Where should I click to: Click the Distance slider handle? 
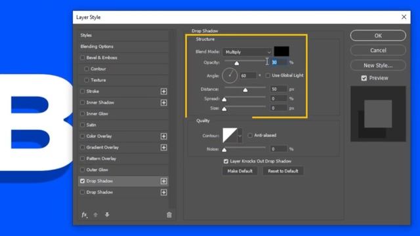click(245, 90)
